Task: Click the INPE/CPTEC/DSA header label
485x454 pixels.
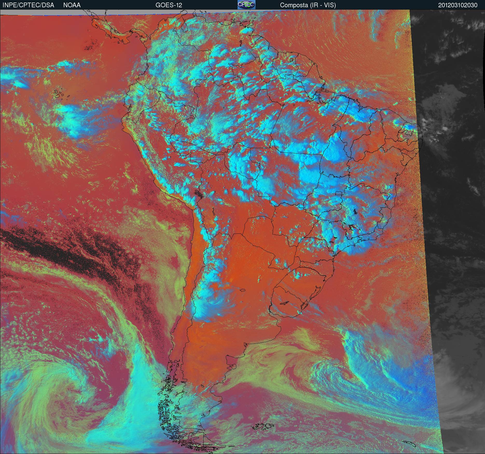Action: (28, 5)
